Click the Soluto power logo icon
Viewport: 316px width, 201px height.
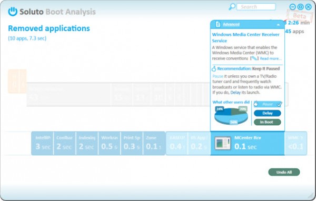13,12
